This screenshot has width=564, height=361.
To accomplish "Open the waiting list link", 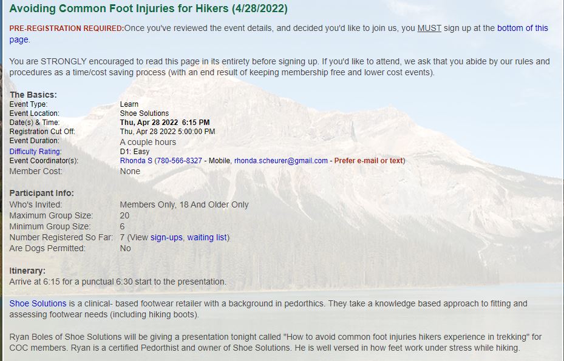I will (207, 237).
